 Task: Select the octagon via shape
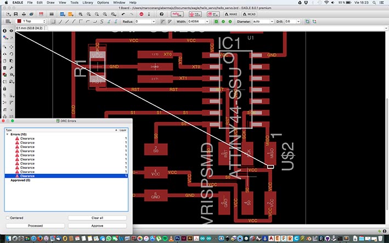[x=230, y=21]
